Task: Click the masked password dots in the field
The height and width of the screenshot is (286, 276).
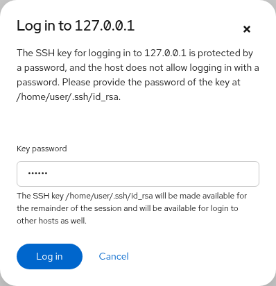Action: (37, 173)
